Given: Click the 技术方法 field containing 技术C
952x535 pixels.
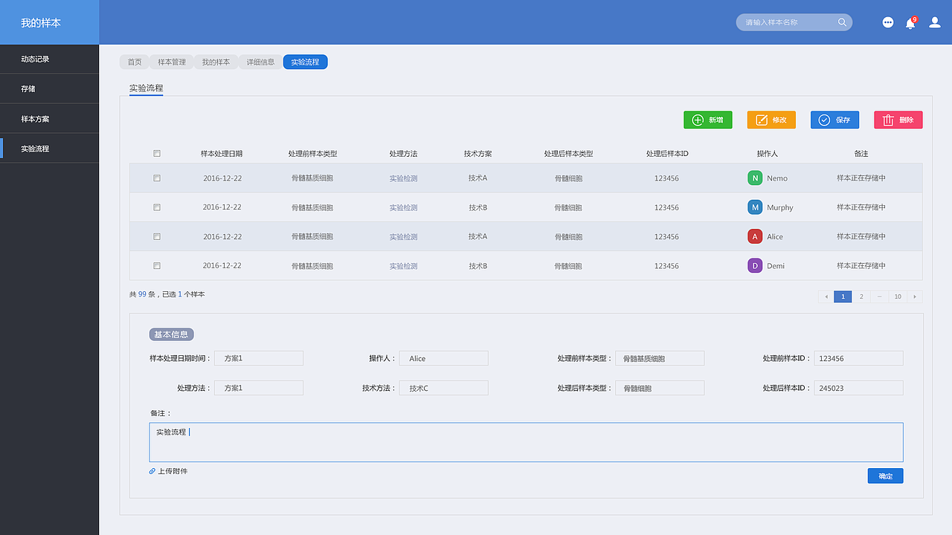Looking at the screenshot, I should 444,388.
